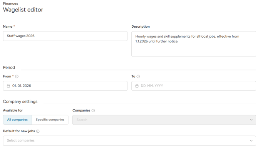Click into the Description text area
Image resolution: width=258 pixels, height=150 pixels.
(x=194, y=44)
